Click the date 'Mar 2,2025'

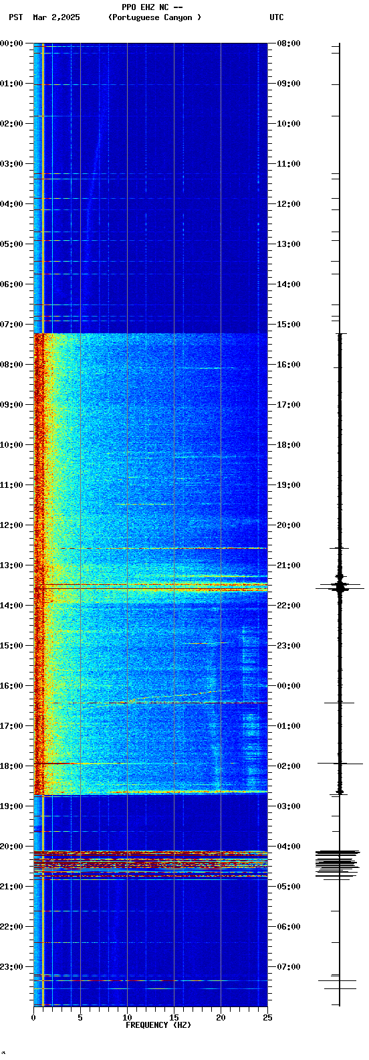click(x=56, y=17)
